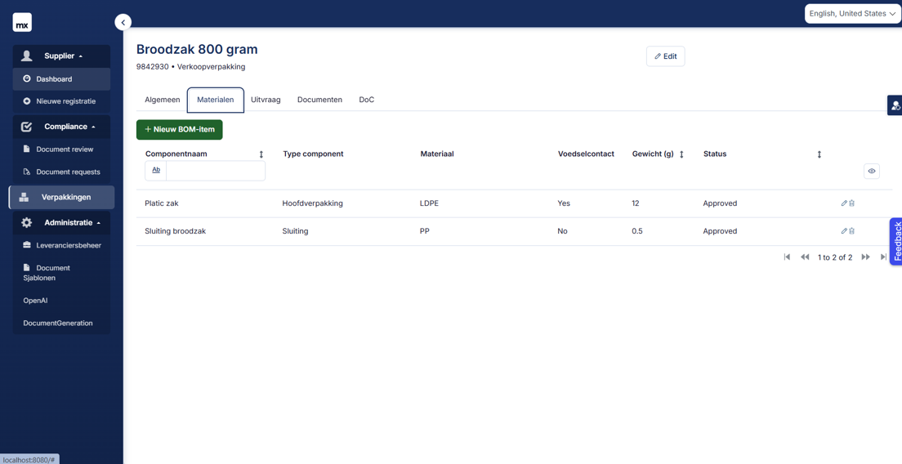Go to first page of table
Image resolution: width=902 pixels, height=464 pixels.
pos(787,257)
